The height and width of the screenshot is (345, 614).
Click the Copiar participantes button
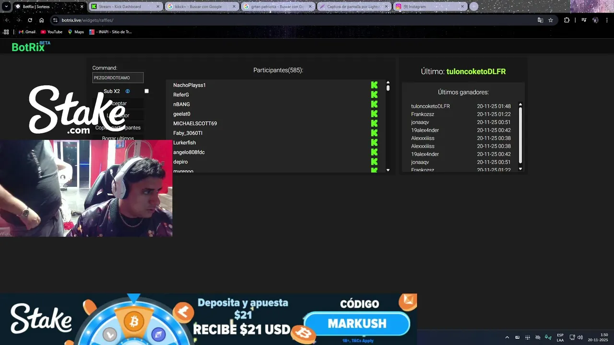click(118, 127)
